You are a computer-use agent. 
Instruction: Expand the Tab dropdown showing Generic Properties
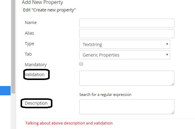tap(124, 55)
